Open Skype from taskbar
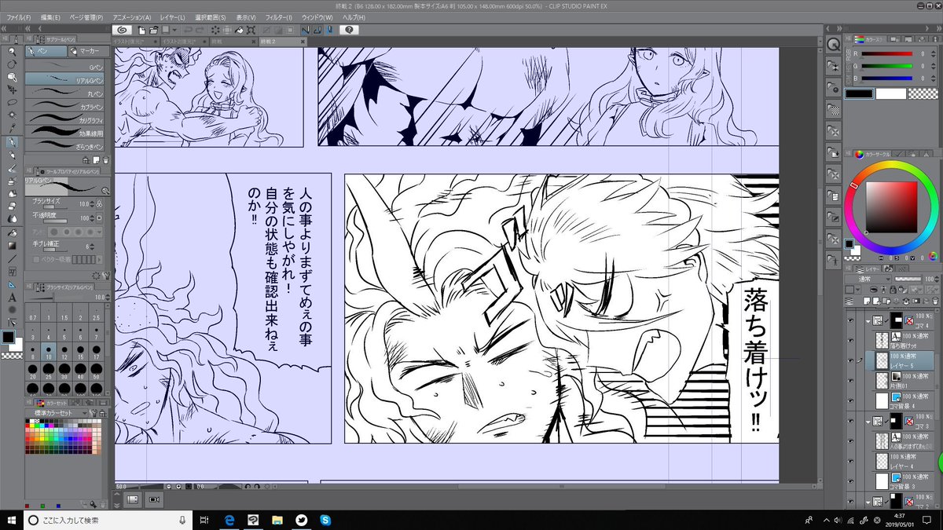Image resolution: width=943 pixels, height=530 pixels. coord(325,520)
